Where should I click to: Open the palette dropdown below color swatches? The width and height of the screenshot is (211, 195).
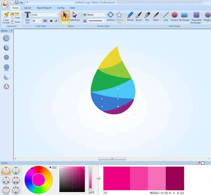click(x=105, y=193)
